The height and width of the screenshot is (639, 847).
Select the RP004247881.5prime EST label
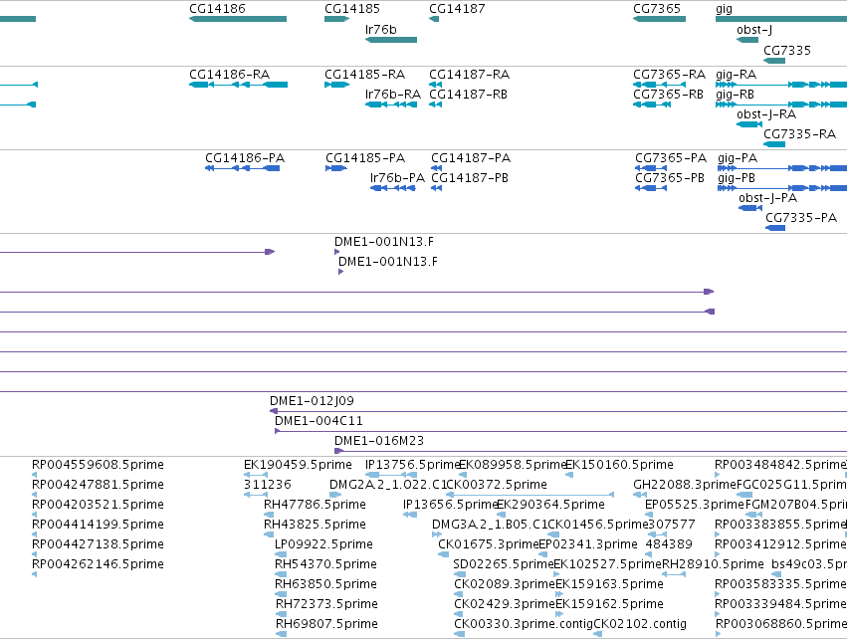tap(98, 485)
